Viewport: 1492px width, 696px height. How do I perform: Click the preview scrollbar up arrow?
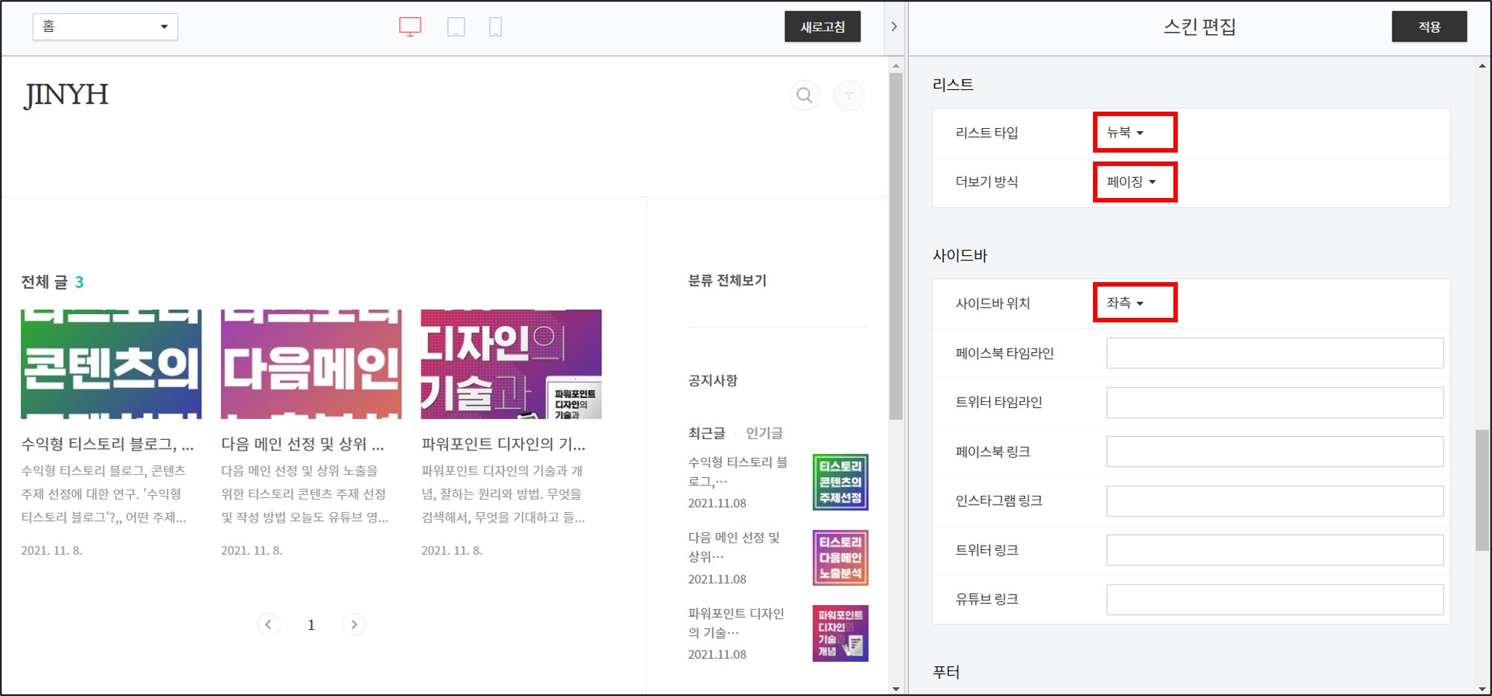896,66
